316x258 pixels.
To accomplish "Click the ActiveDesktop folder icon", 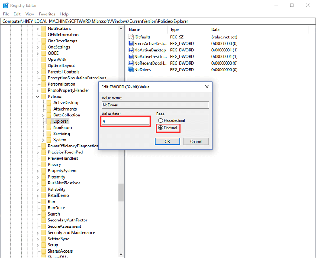I will [x=49, y=103].
